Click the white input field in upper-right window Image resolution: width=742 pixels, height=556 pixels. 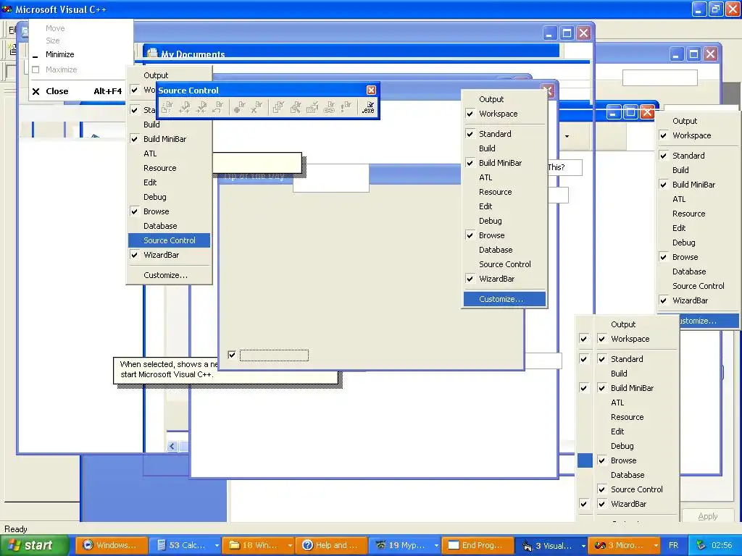pos(659,77)
